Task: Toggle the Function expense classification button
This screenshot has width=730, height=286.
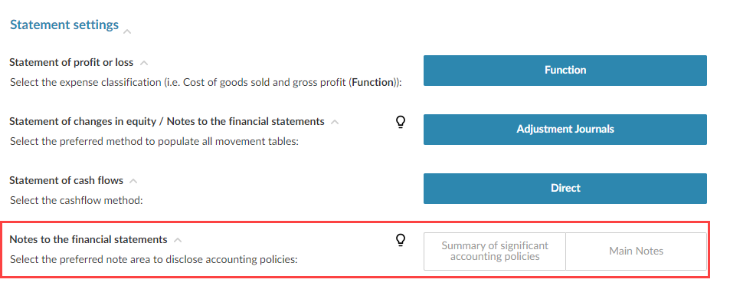Action: click(565, 71)
